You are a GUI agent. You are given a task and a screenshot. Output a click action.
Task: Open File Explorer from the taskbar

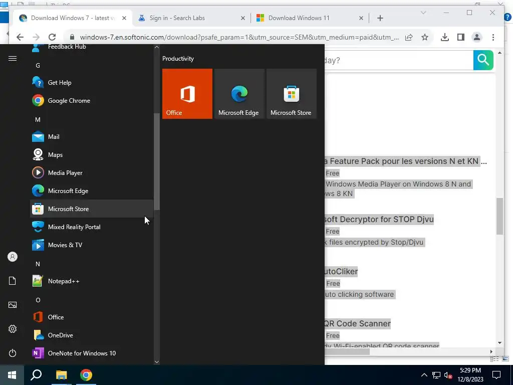pyautogui.click(x=61, y=375)
